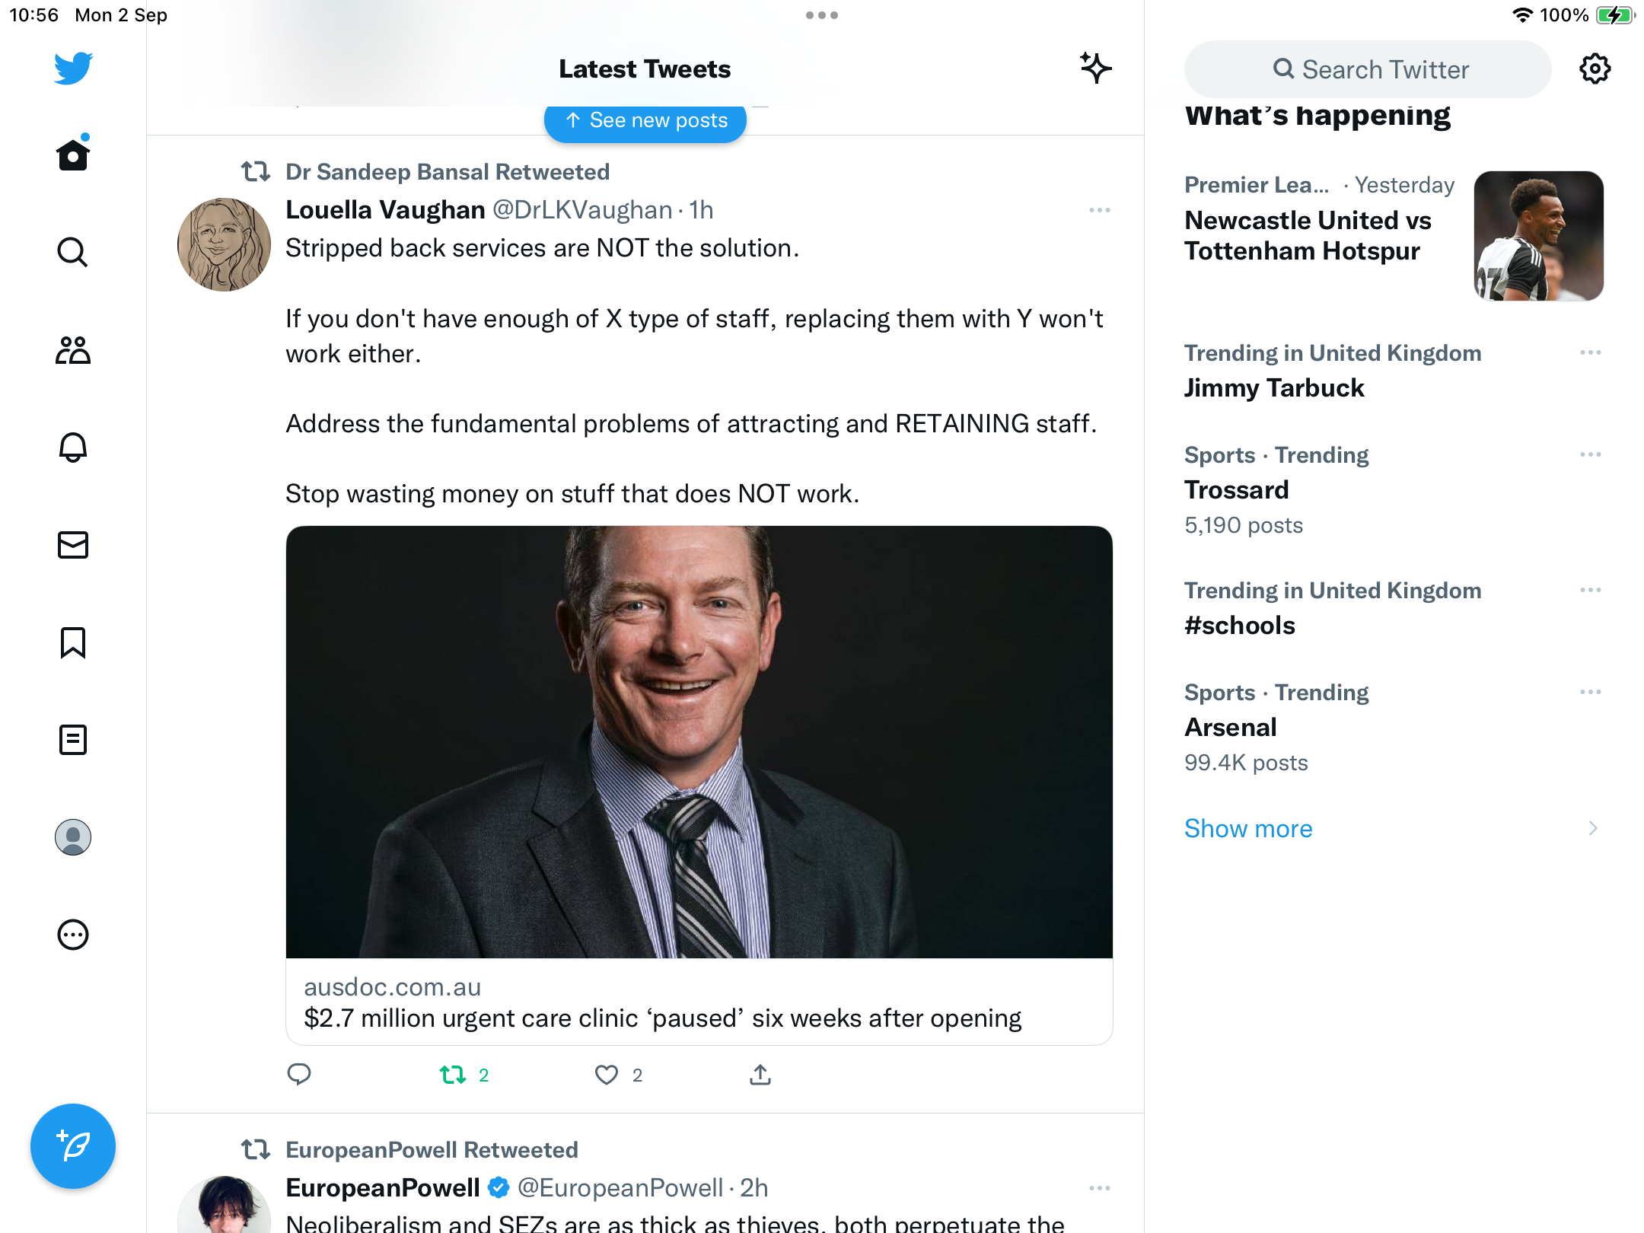Open EuropeanPowell Retweeted label
Screen dimensions: 1644x1233
coord(432,1150)
